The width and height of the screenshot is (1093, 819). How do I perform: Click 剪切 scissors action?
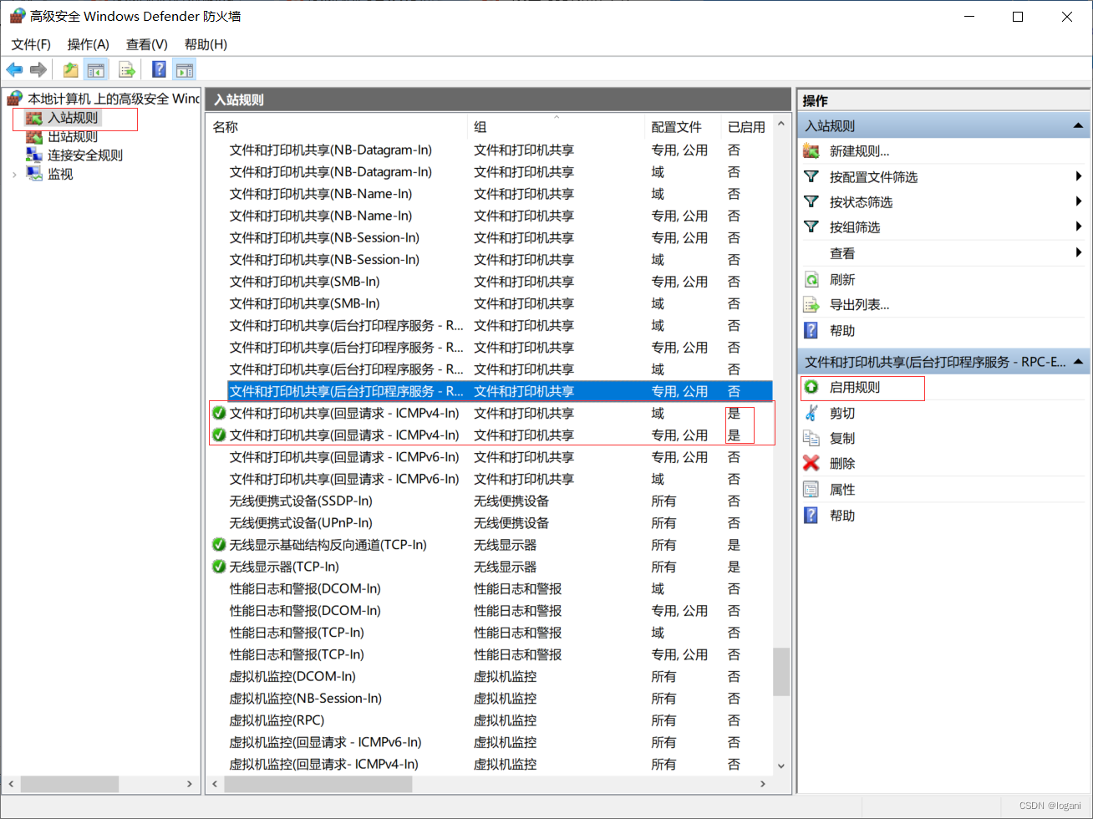[x=842, y=413]
